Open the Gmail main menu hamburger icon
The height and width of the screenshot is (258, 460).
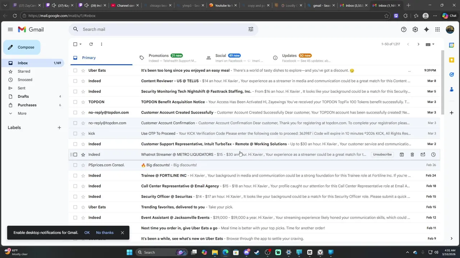10,29
